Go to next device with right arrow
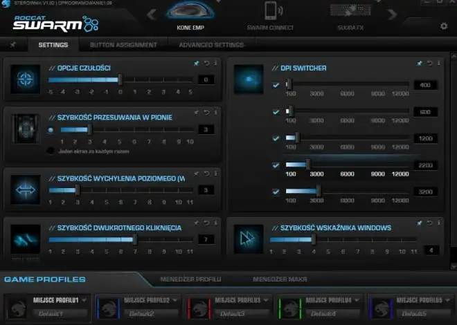 pos(393,15)
